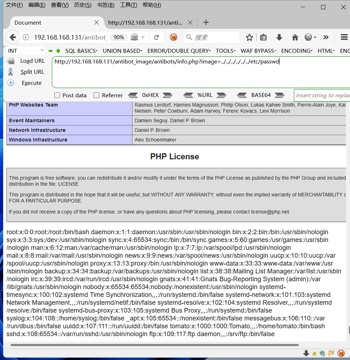The height and width of the screenshot is (360, 350).
Task: Click the Network Infrastructure table cell
Action: [69, 130]
